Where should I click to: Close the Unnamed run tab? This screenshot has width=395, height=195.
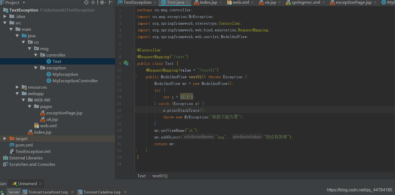coord(40,184)
